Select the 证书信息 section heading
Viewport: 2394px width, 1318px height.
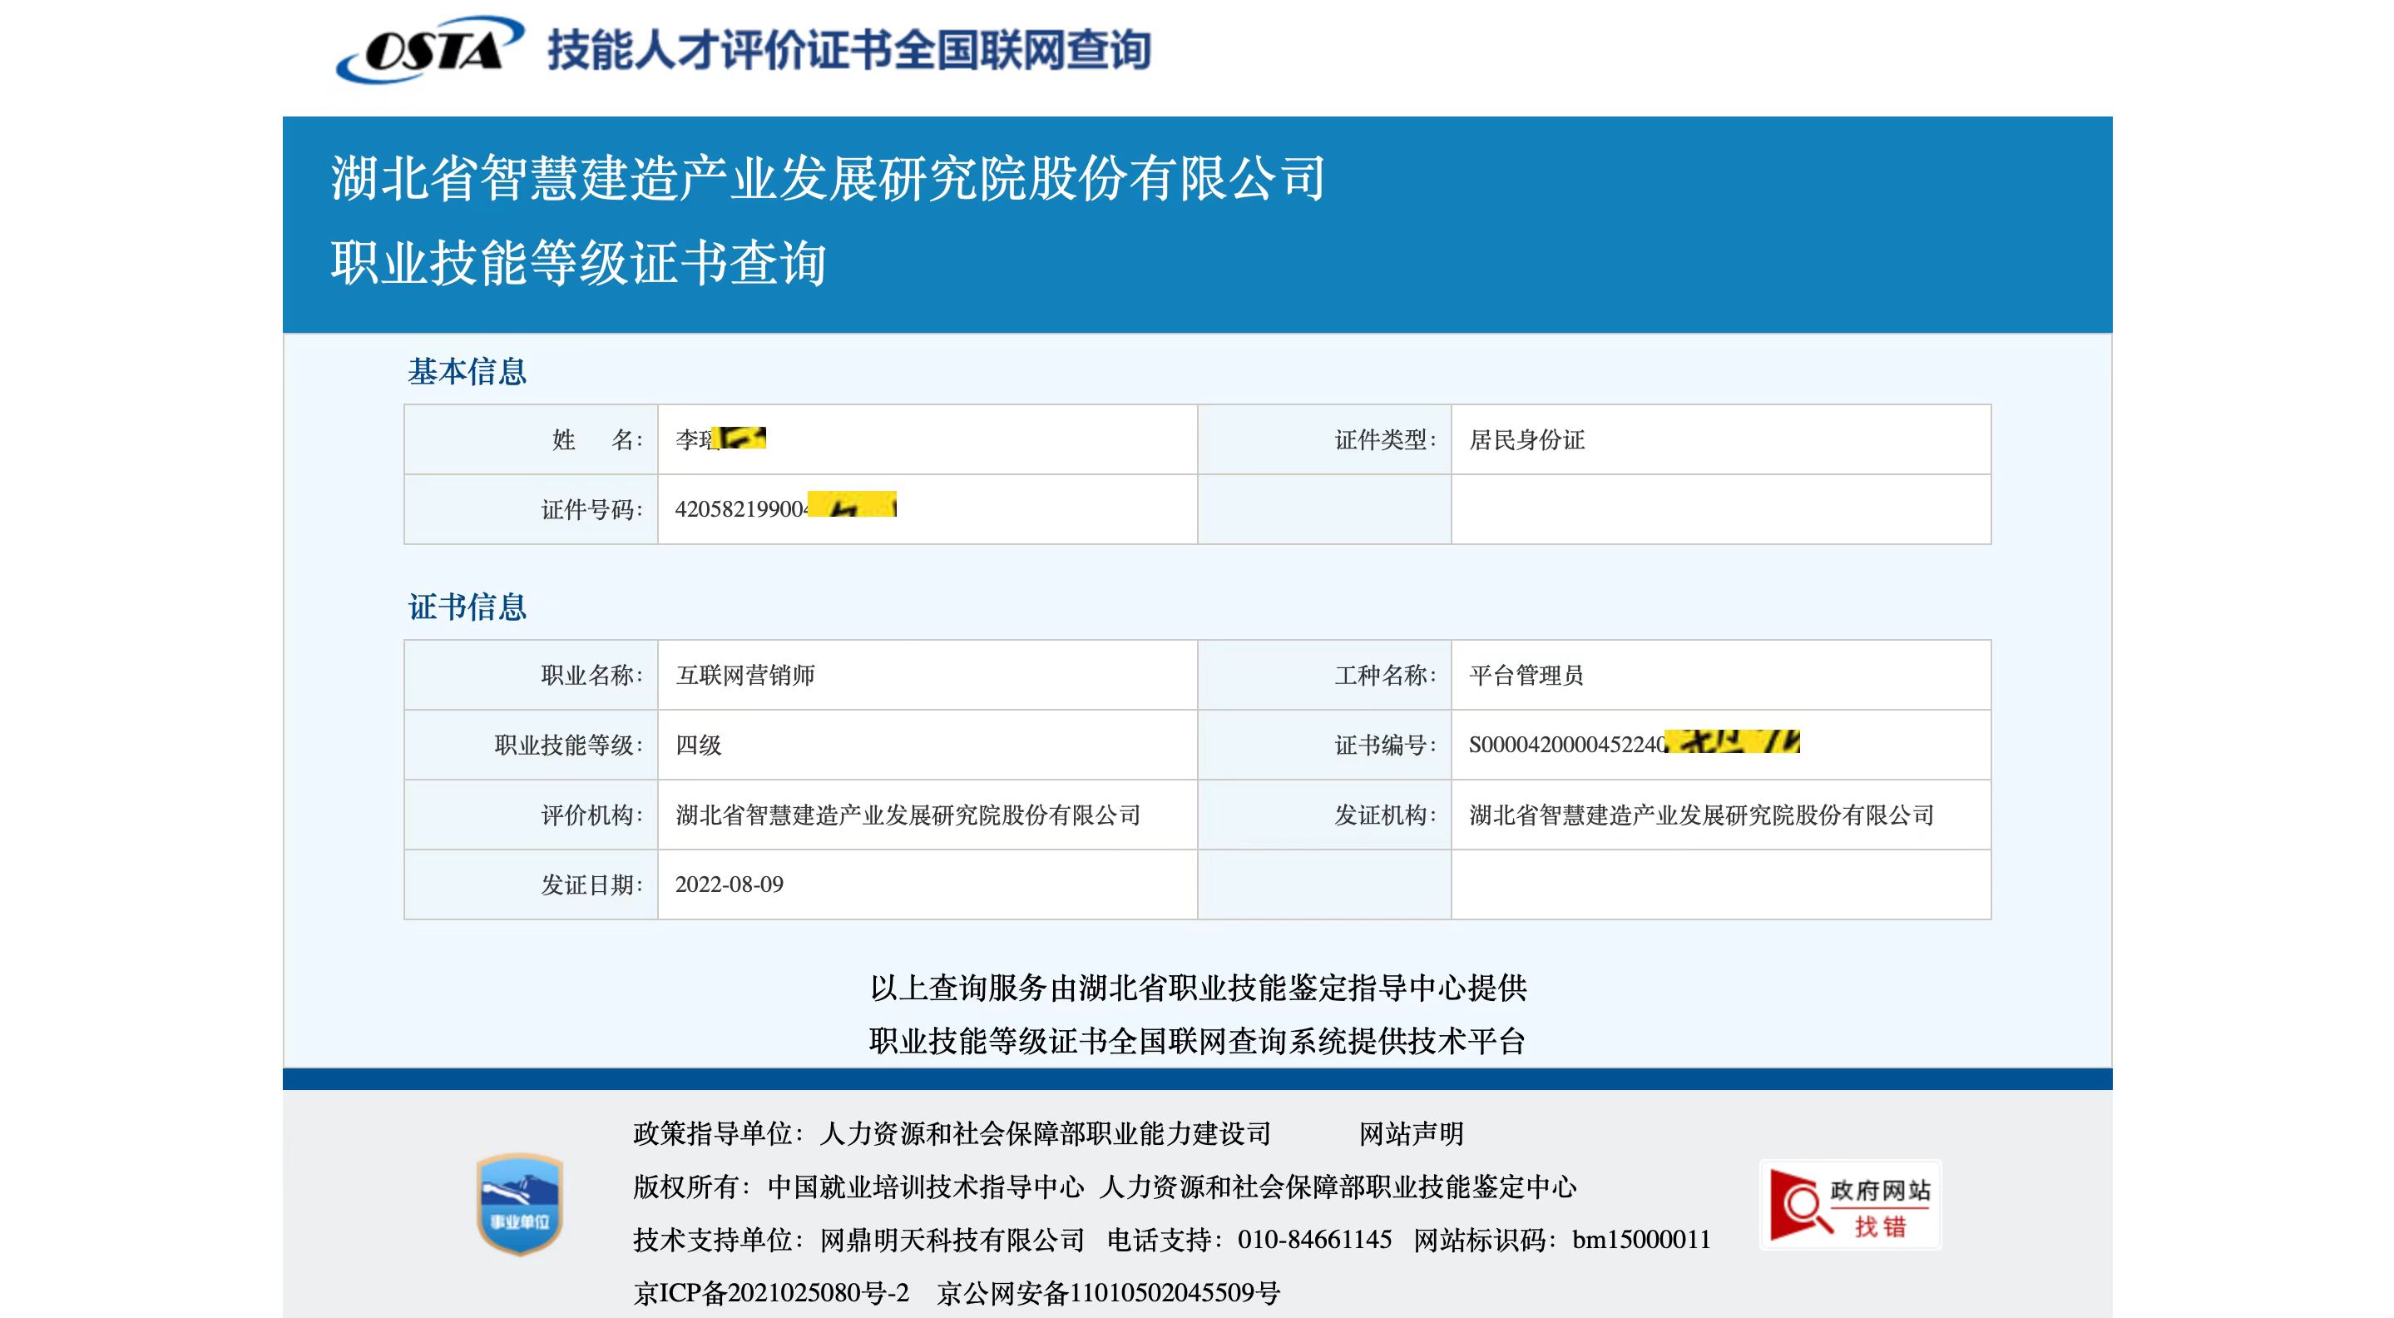coord(467,607)
